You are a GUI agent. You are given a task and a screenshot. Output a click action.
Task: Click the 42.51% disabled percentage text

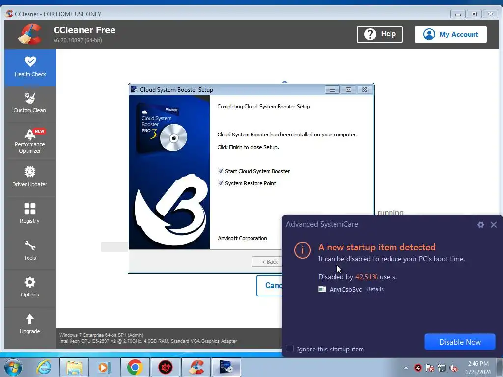[366, 277]
